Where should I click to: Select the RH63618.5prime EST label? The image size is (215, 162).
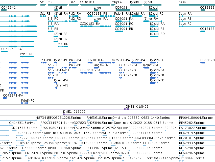(x=100, y=118)
